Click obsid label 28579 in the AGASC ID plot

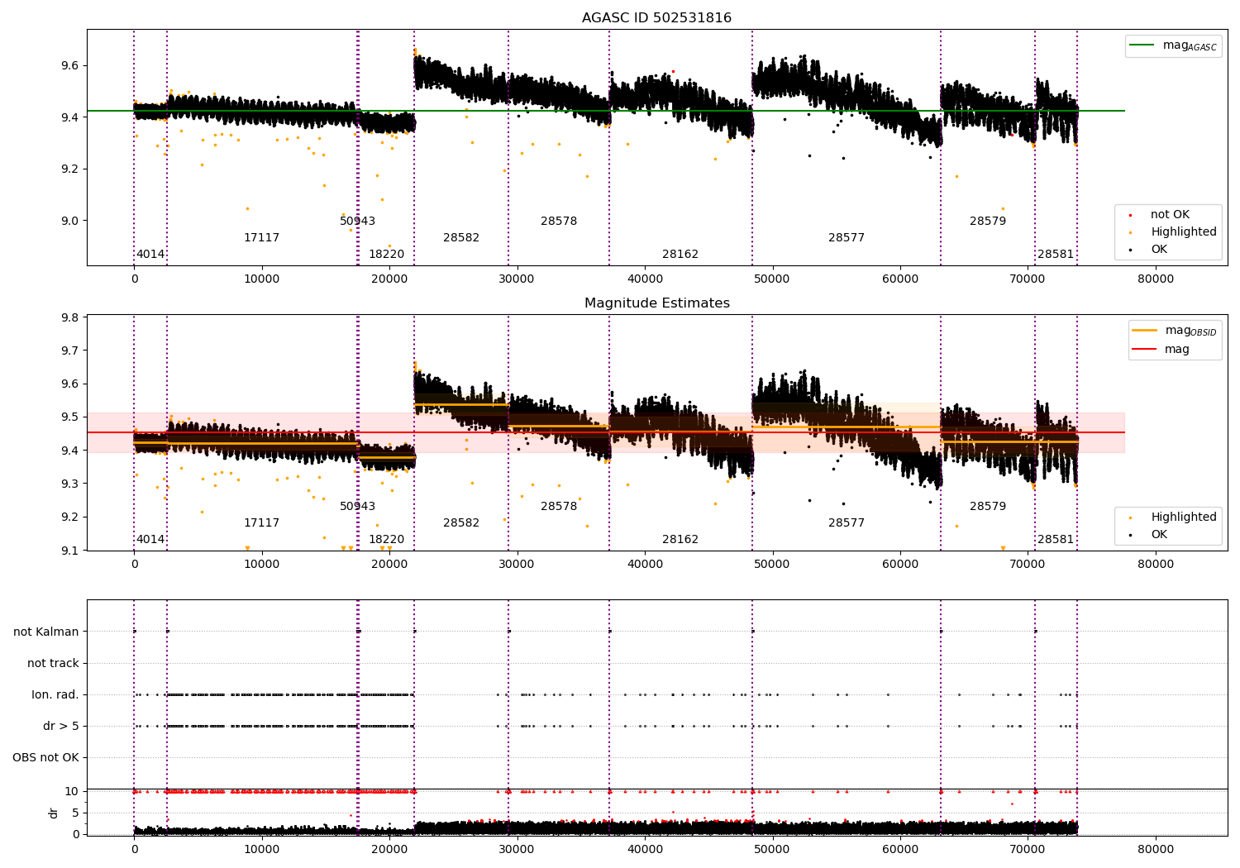[988, 222]
